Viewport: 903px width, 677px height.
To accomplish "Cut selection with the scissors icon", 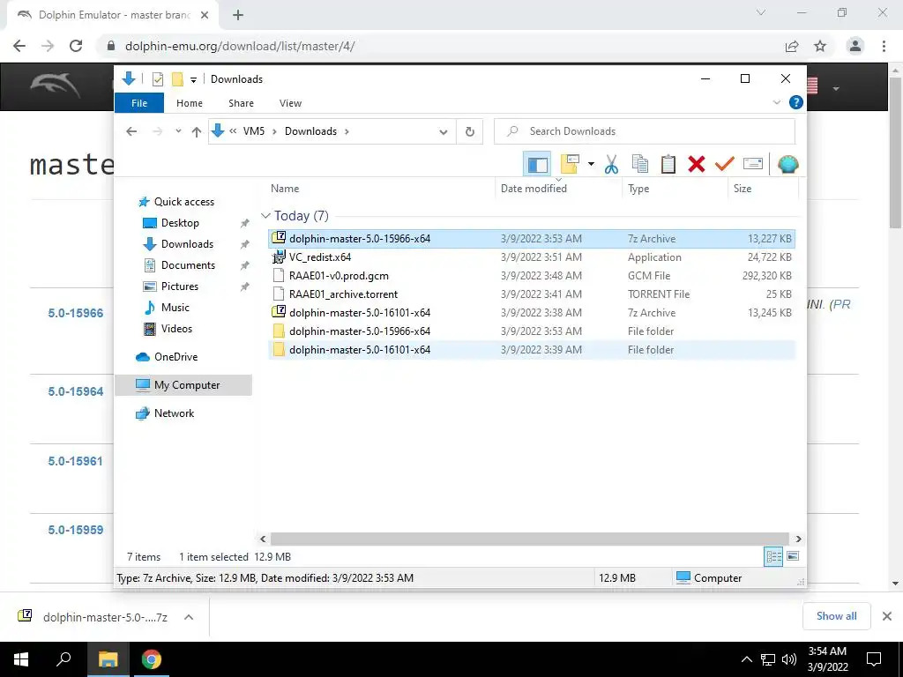I will click(x=611, y=165).
